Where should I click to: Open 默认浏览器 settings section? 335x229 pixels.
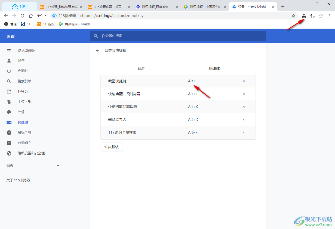(x=26, y=50)
